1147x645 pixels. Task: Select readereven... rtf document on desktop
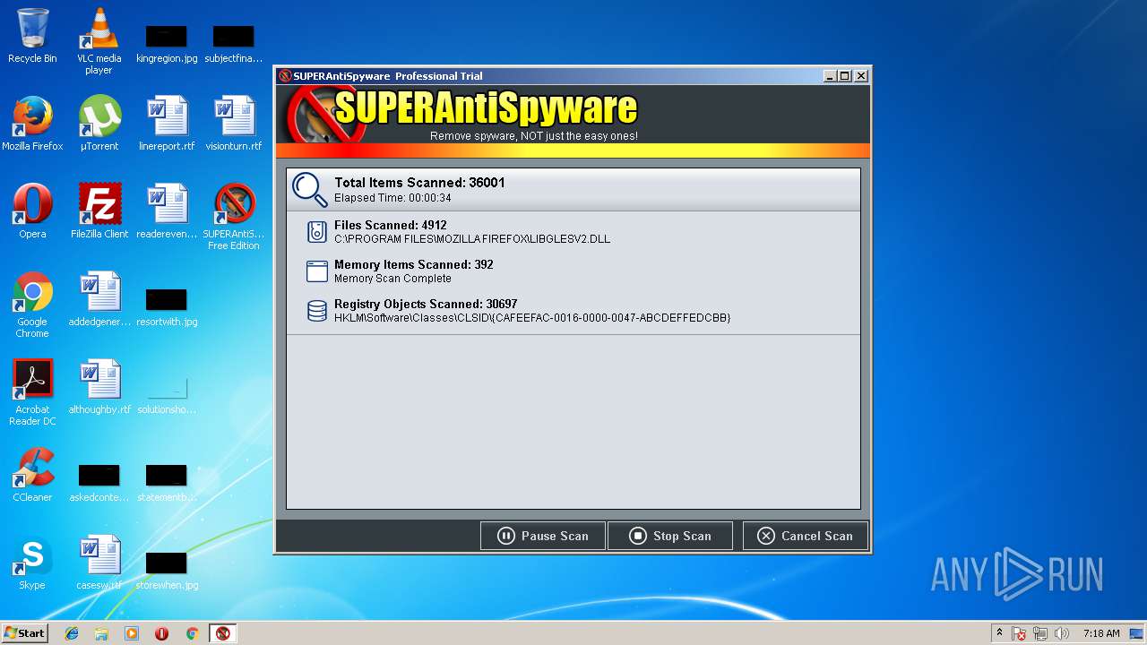pyautogui.click(x=167, y=211)
